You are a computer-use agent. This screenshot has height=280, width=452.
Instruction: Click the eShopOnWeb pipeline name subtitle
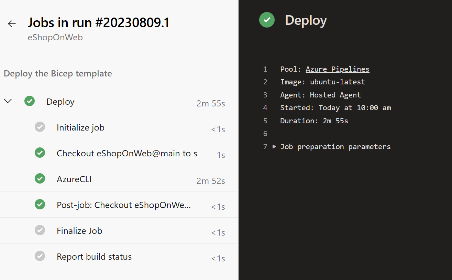55,38
